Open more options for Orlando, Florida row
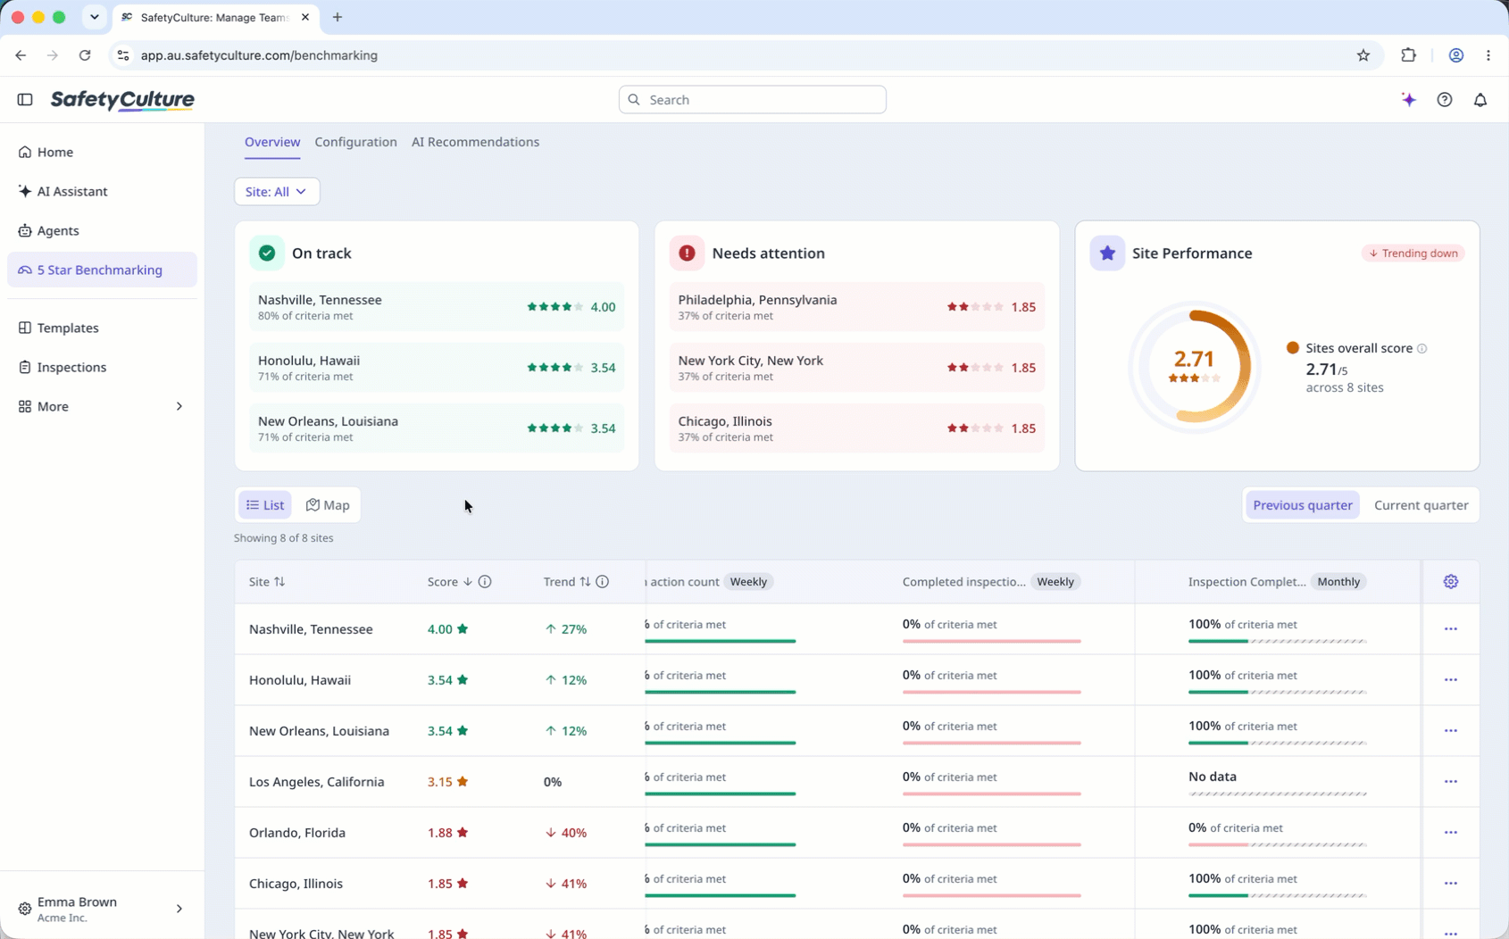This screenshot has height=939, width=1509. tap(1451, 833)
